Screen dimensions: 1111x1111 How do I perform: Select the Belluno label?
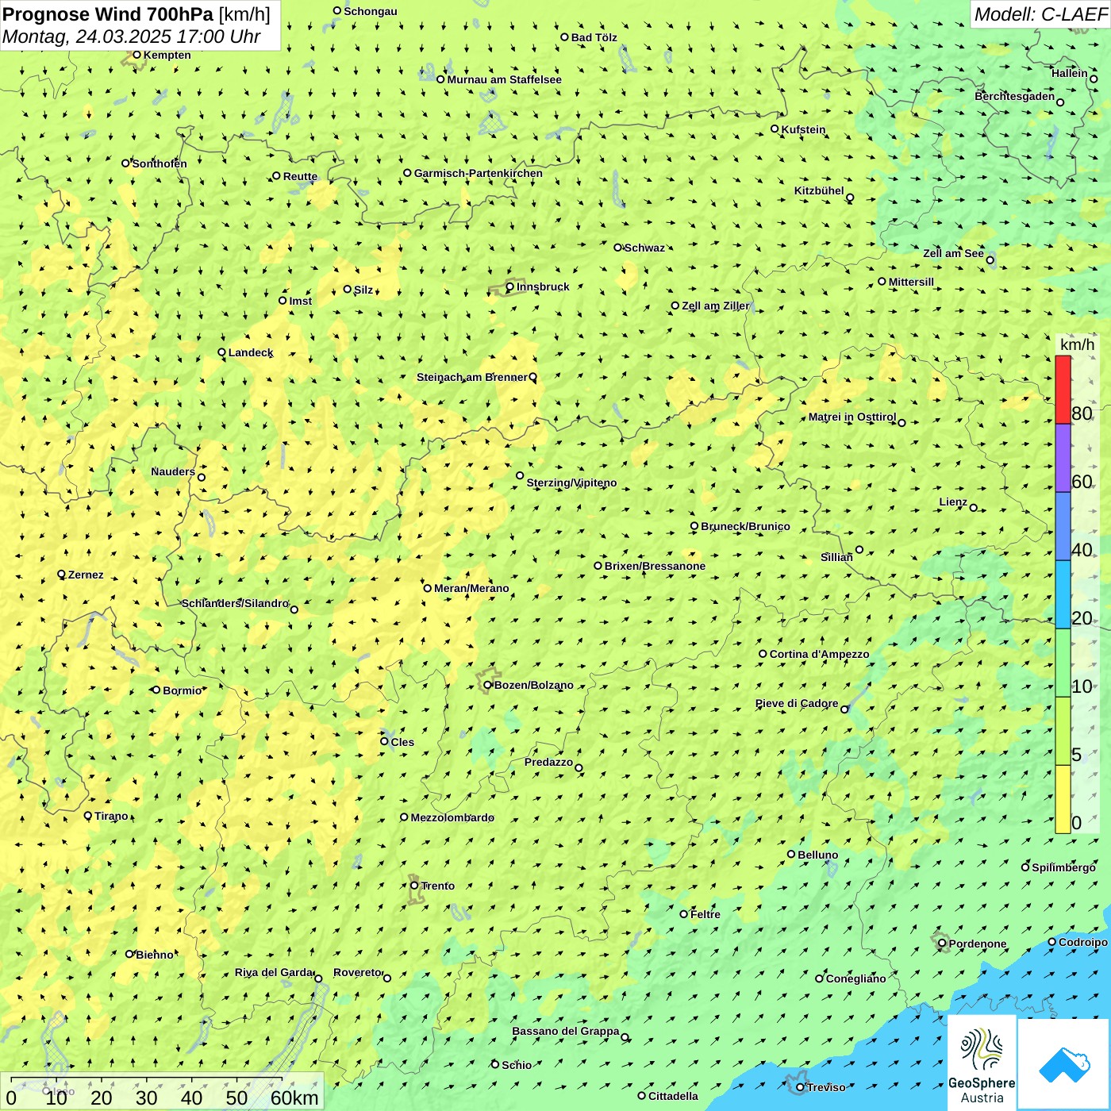click(818, 855)
